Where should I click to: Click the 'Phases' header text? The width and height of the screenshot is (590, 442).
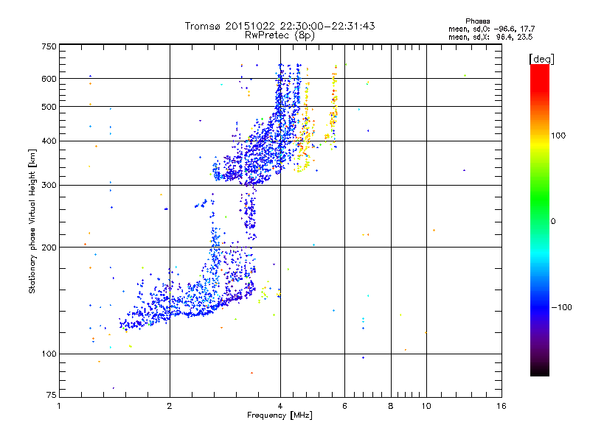point(477,21)
